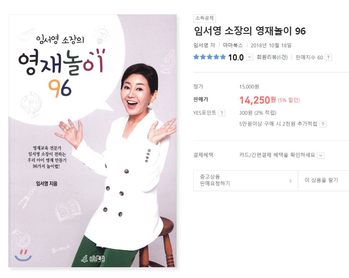Click the YES포인트 label

click(204, 113)
